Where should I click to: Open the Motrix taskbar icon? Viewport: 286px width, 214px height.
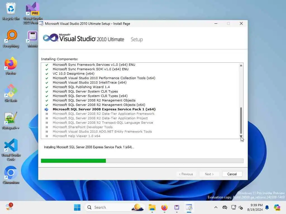(177, 207)
